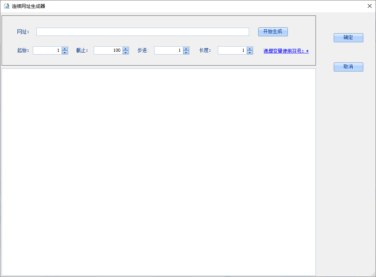Decrease the 截止 value with down arrow
This screenshot has width=376, height=277.
[x=126, y=53]
